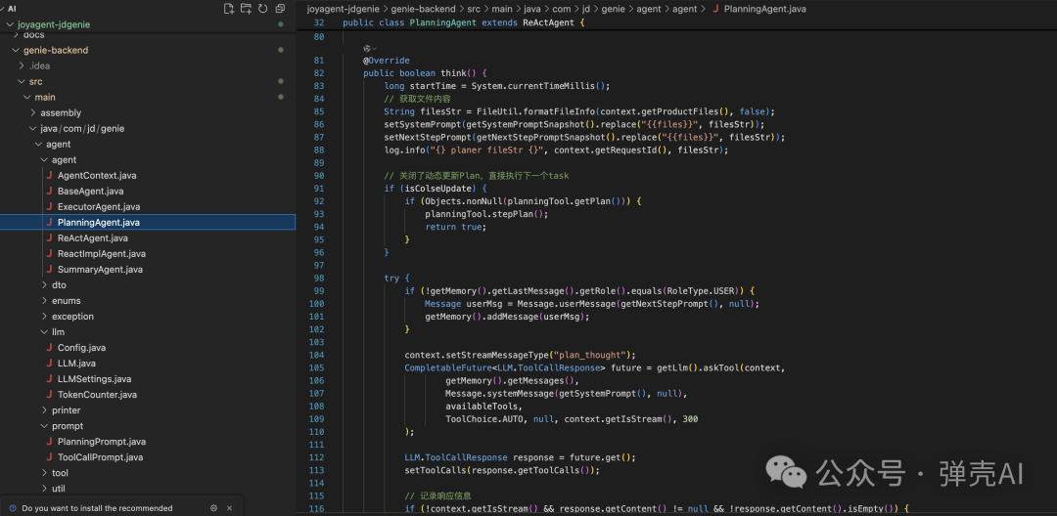1057x516 pixels.
Task: Click main breadcrumb segment
Action: pyautogui.click(x=504, y=10)
